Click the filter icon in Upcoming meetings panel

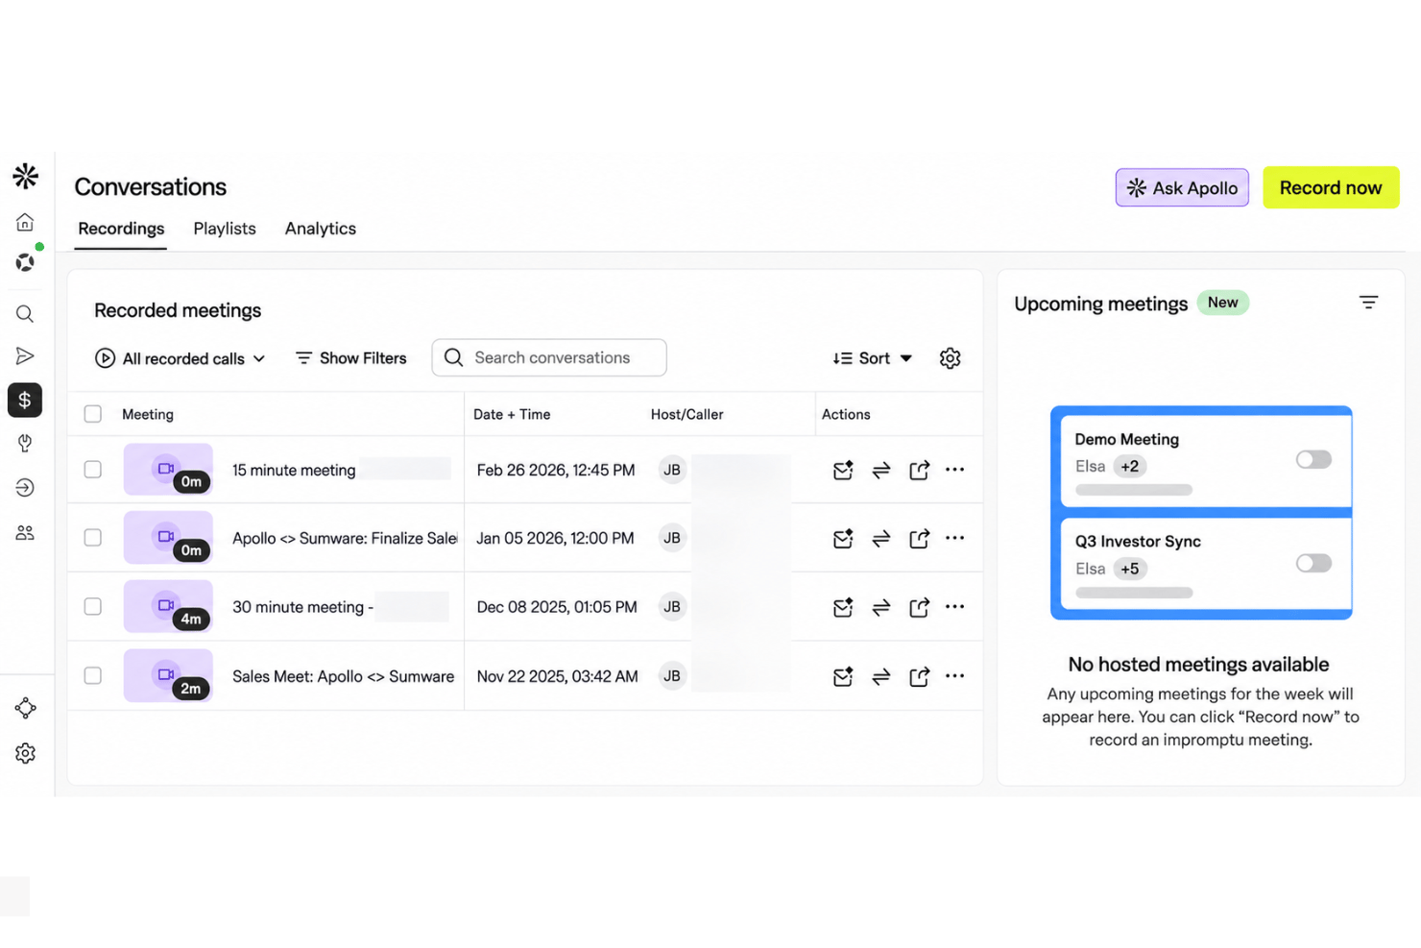[1368, 303]
